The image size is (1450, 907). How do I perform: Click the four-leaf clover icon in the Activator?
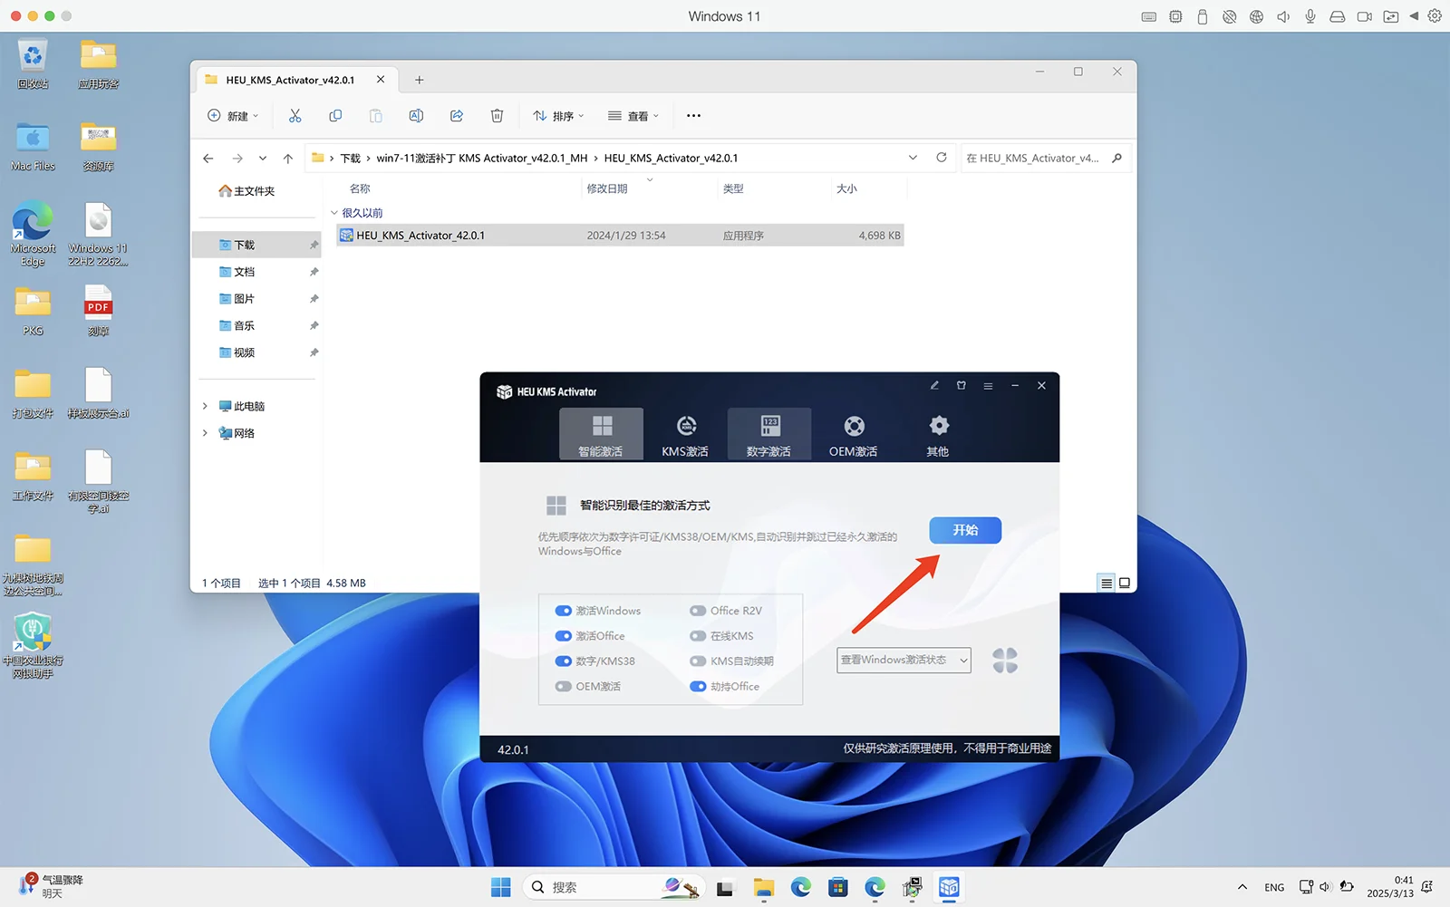(x=1005, y=661)
